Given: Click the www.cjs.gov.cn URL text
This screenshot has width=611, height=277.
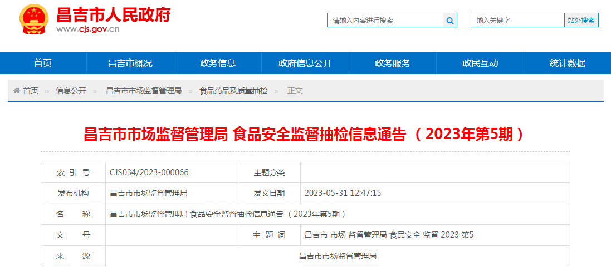Looking at the screenshot, I should 88,29.
